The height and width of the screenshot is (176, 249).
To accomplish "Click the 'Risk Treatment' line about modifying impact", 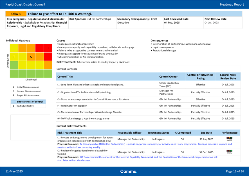I will [93, 62].
